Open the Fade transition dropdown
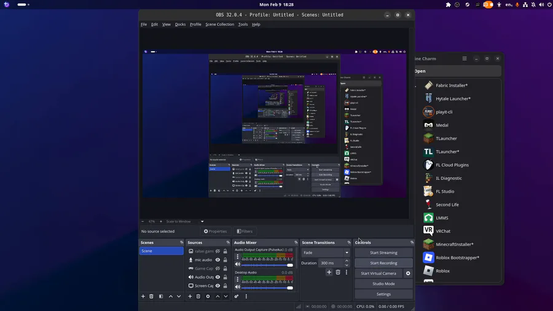Screen dimensions: 553x311 point(326,253)
